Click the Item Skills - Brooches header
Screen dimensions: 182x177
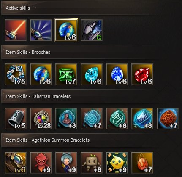pos(28,52)
